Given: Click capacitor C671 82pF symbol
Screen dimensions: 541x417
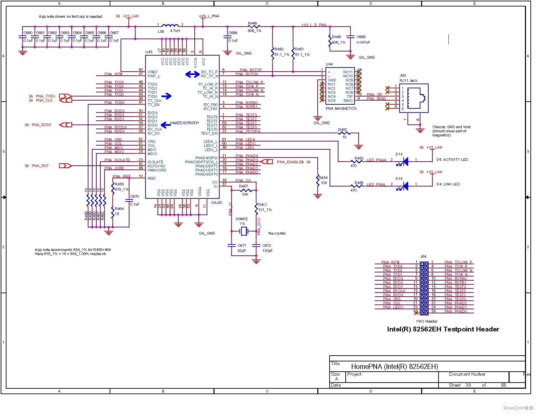Looking at the screenshot, I should coord(231,245).
